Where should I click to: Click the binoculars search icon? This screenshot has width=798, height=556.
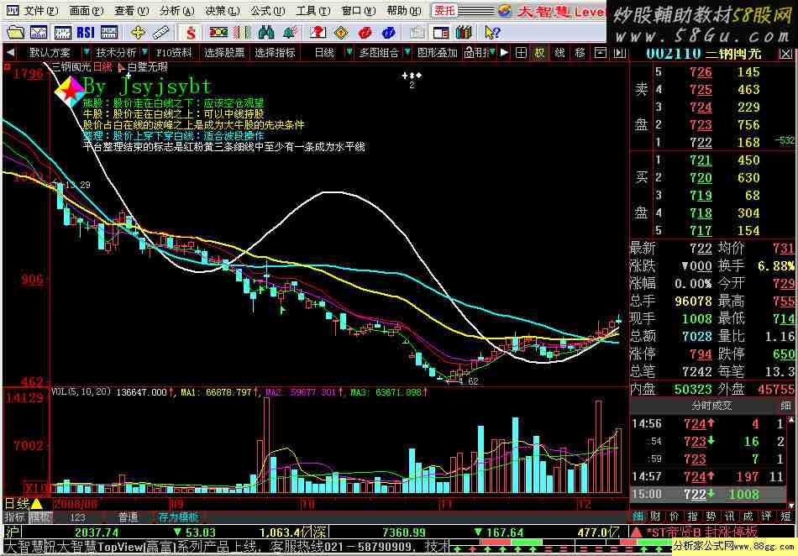266,33
